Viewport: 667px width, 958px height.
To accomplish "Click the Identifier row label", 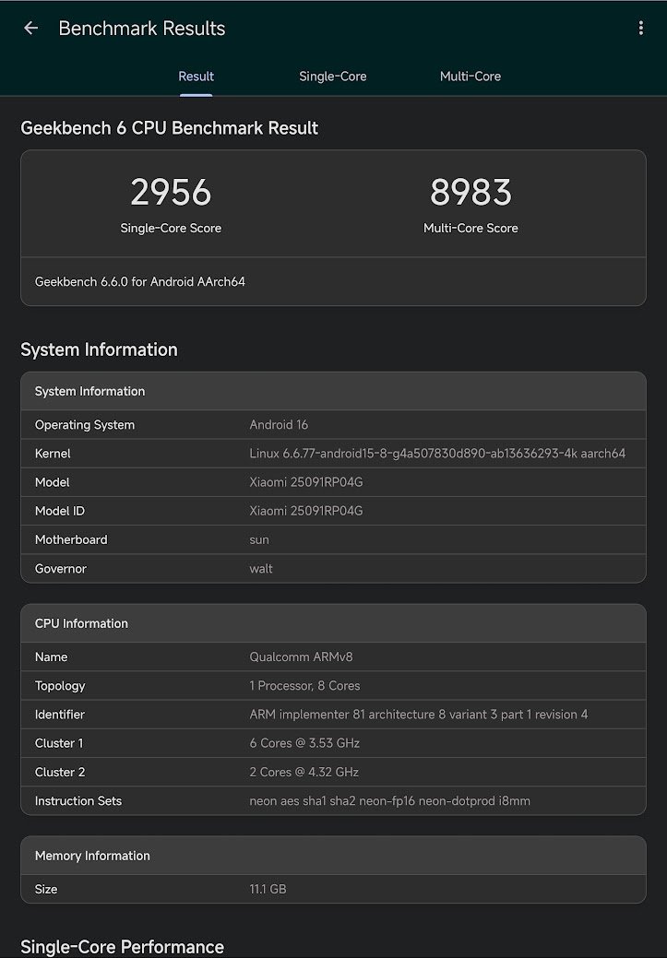I will pos(59,715).
